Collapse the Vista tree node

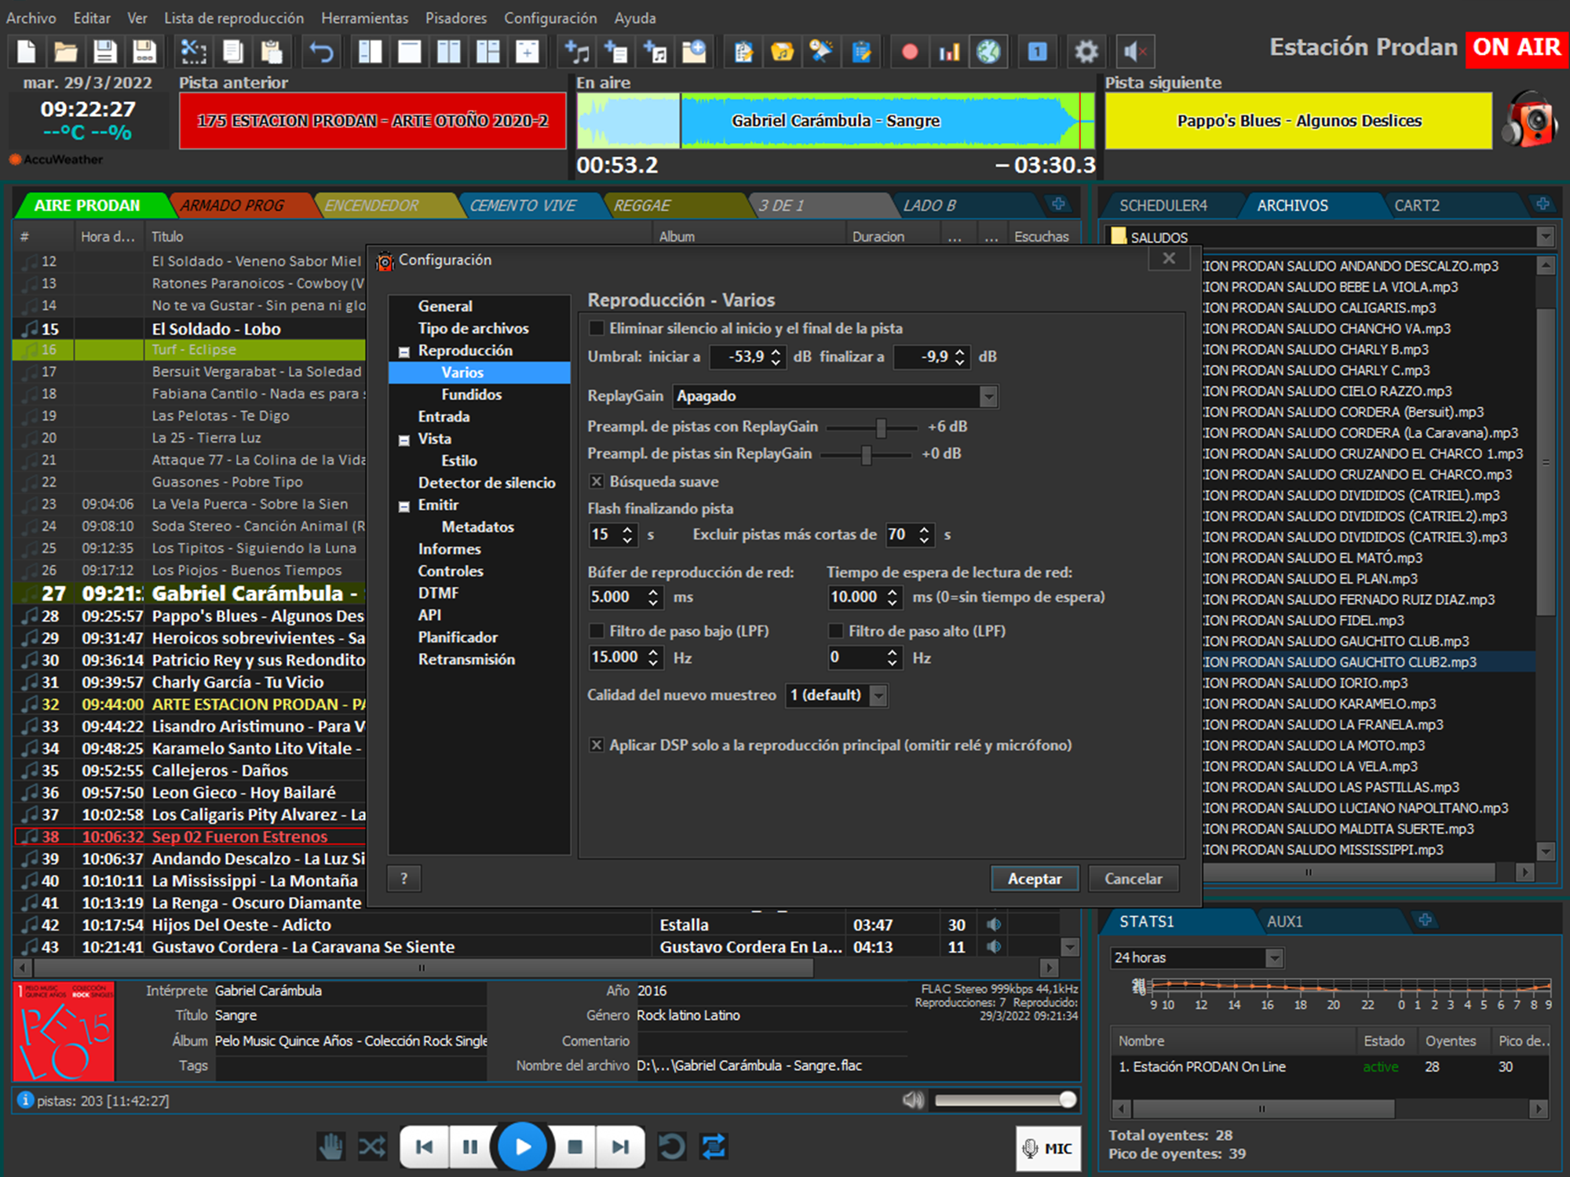tap(404, 440)
